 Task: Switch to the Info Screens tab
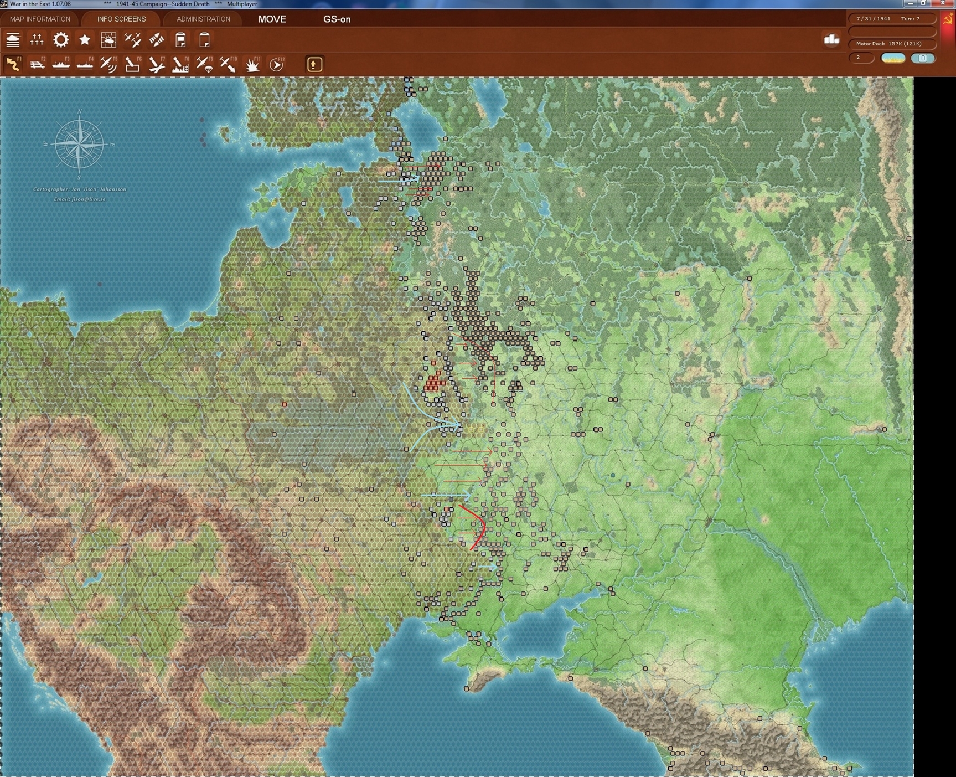122,19
